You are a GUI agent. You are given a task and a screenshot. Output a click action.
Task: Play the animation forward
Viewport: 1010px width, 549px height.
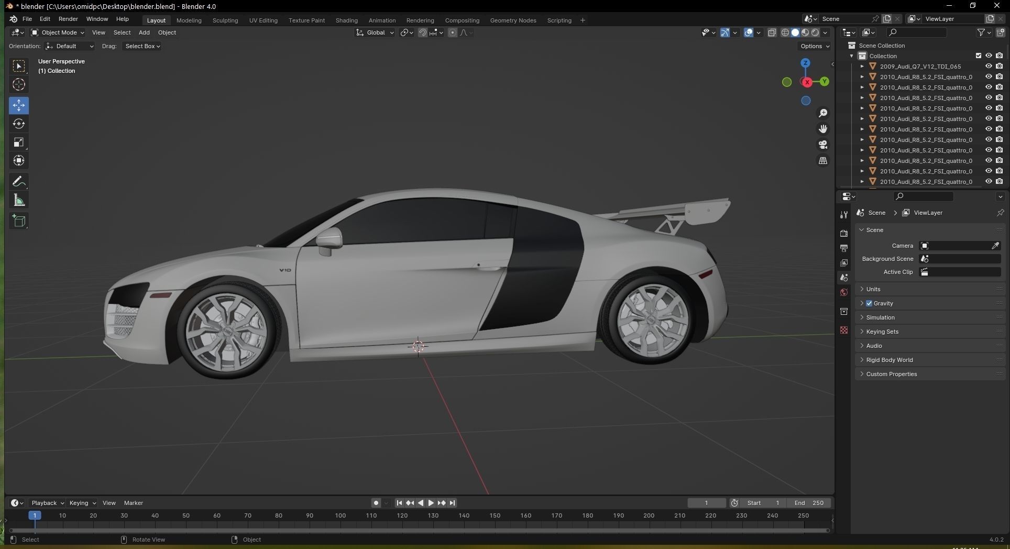(x=431, y=503)
